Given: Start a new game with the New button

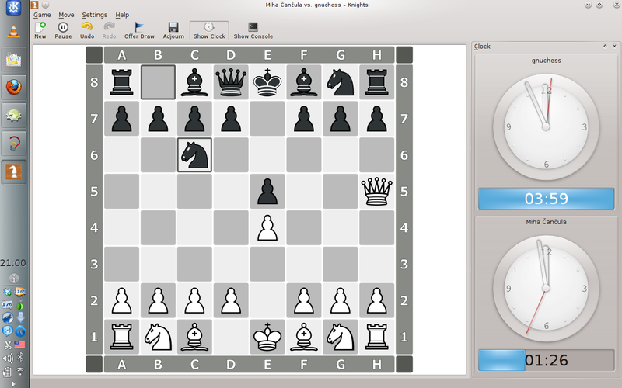Looking at the screenshot, I should tap(40, 30).
